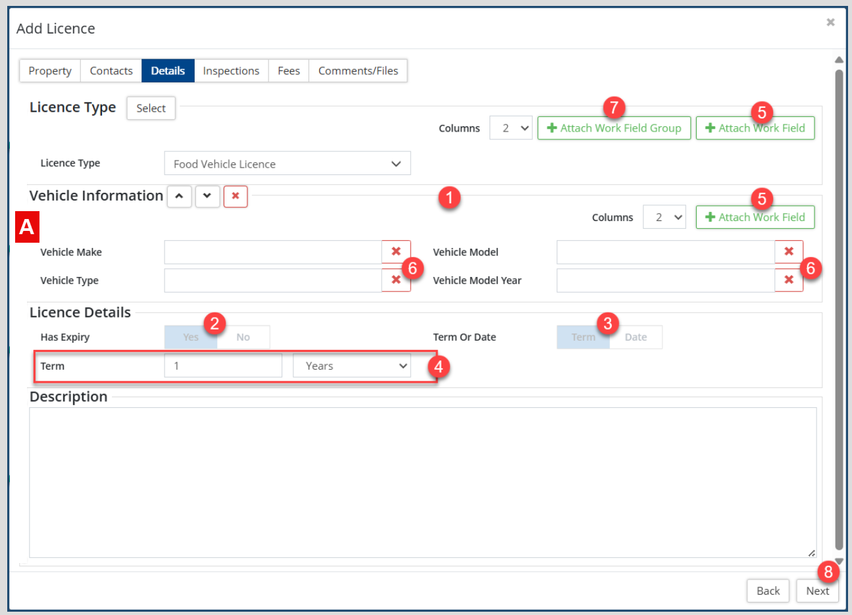852x615 pixels.
Task: Open Columns dropdown in Vehicle Information section
Action: click(x=664, y=217)
